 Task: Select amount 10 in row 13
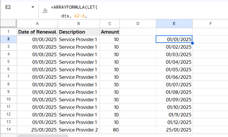point(110,122)
